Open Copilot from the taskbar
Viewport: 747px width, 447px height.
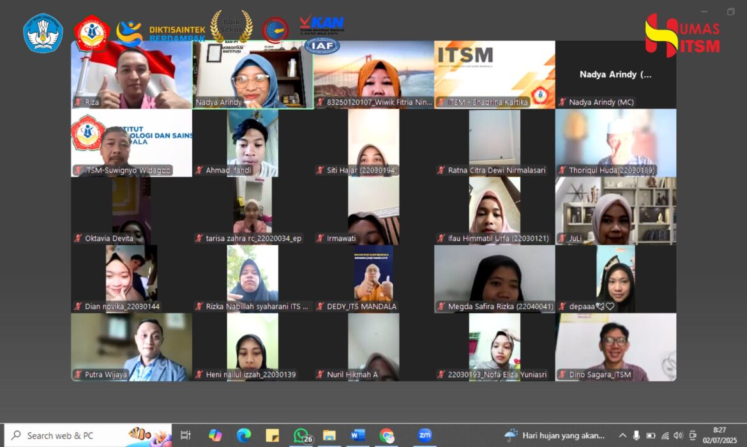214,435
